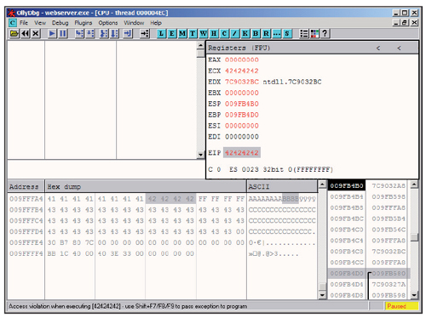Open the View menu
The image size is (426, 318).
(40, 23)
